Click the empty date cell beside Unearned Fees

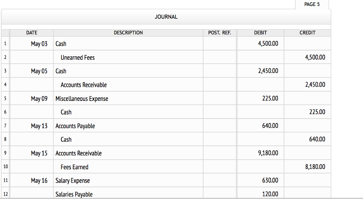pyautogui.click(x=32, y=57)
